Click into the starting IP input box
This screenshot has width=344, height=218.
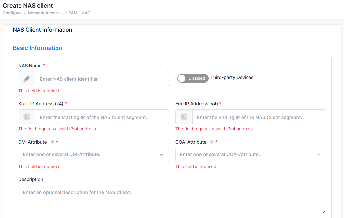click(102, 117)
